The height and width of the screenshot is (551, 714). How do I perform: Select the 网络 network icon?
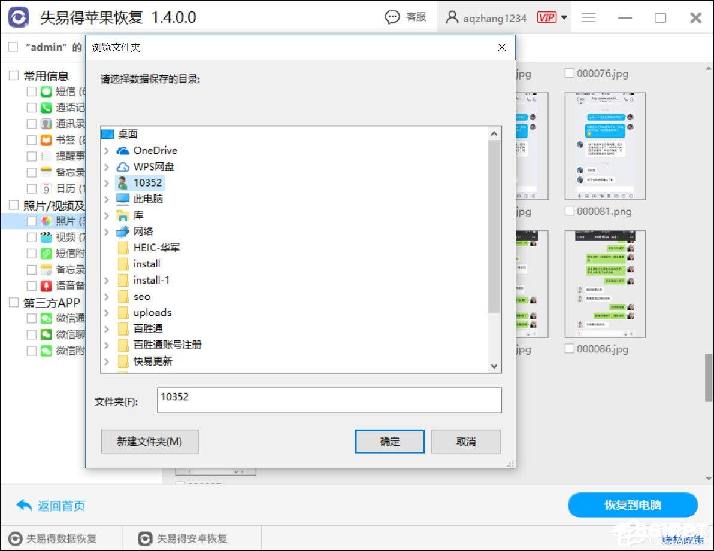point(122,232)
